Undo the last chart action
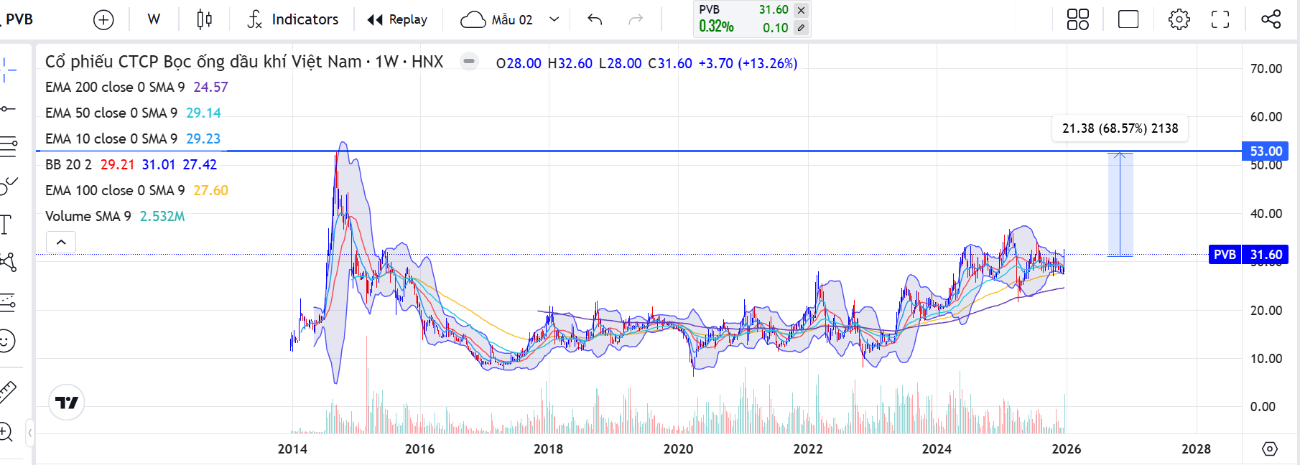1300x465 pixels. (595, 19)
